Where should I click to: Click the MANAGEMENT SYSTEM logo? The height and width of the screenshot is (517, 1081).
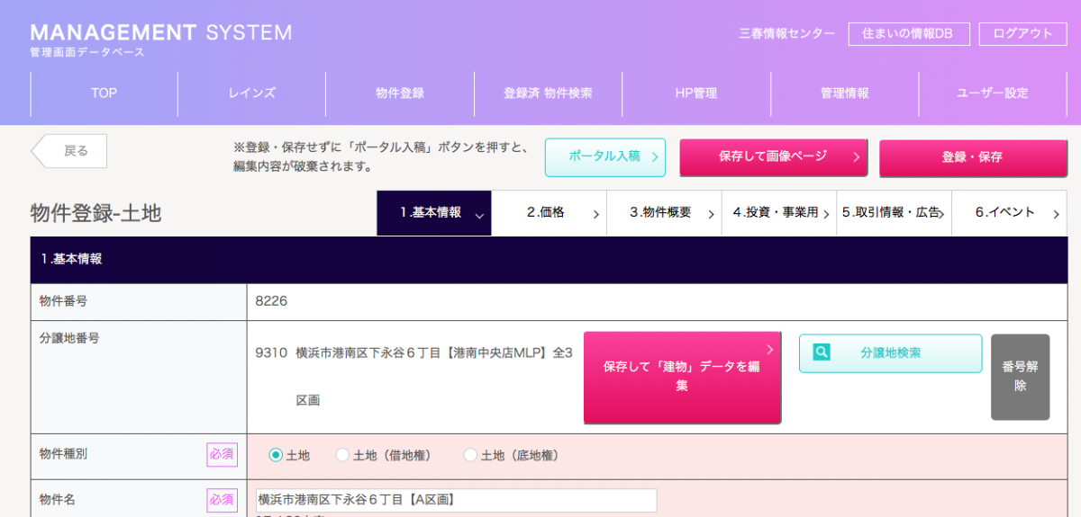click(x=161, y=40)
